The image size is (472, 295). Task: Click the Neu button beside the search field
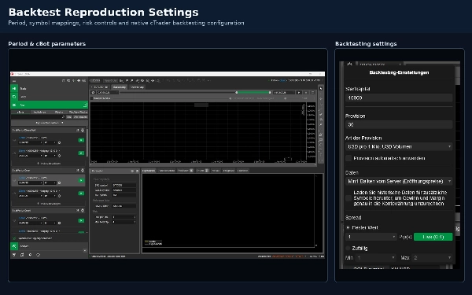[69, 116]
